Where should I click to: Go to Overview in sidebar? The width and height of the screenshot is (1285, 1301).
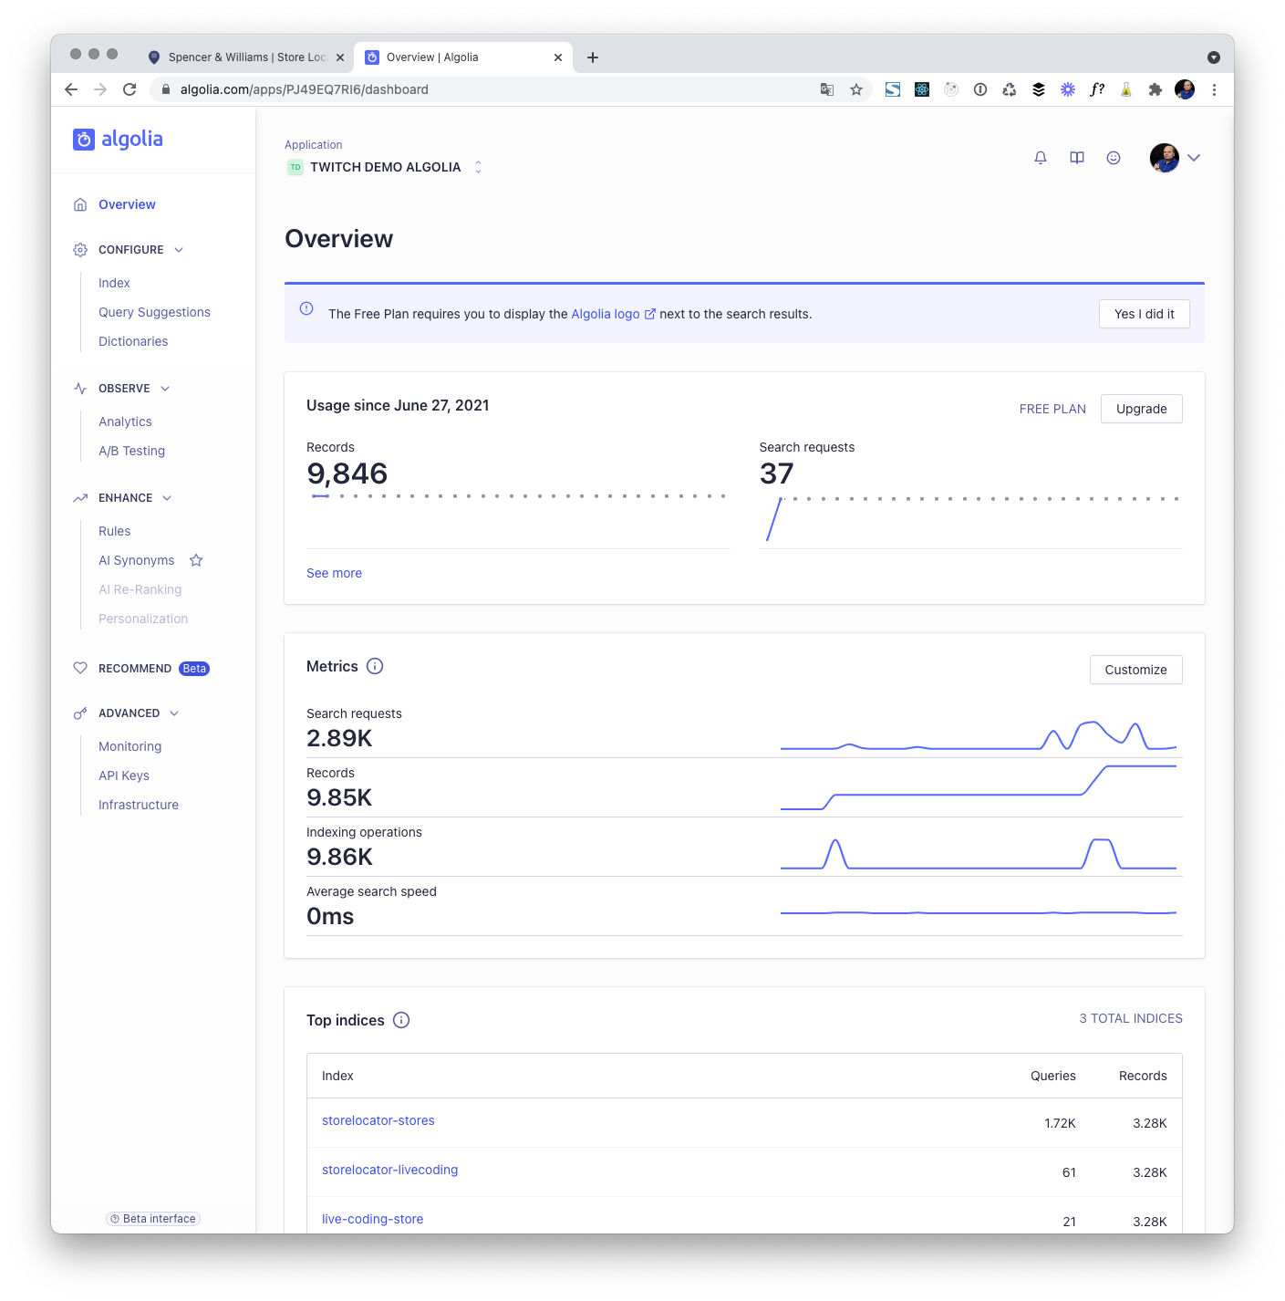(x=127, y=204)
